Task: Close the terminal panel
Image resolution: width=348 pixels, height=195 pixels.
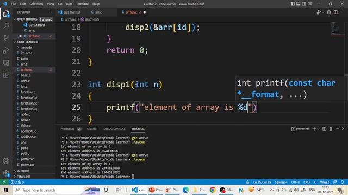Action: [343, 129]
